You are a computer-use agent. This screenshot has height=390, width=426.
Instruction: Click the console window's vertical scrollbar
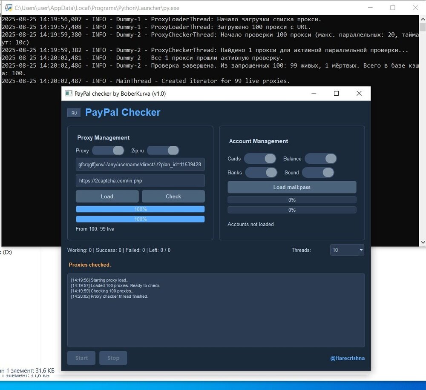(x=422, y=128)
